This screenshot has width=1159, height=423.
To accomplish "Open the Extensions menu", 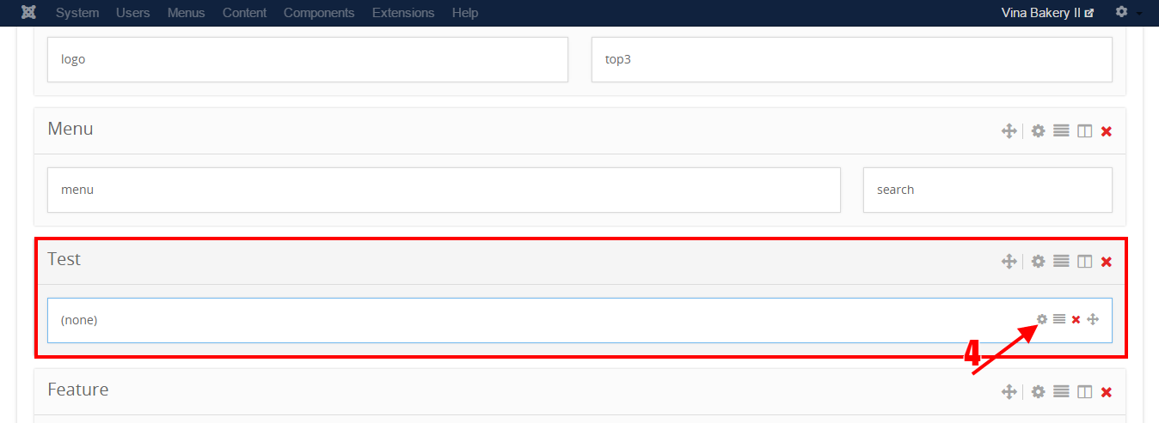I will tap(403, 13).
